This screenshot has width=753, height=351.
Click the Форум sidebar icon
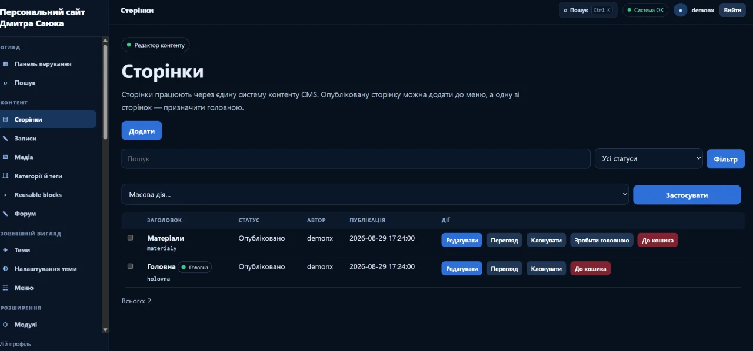(5, 214)
